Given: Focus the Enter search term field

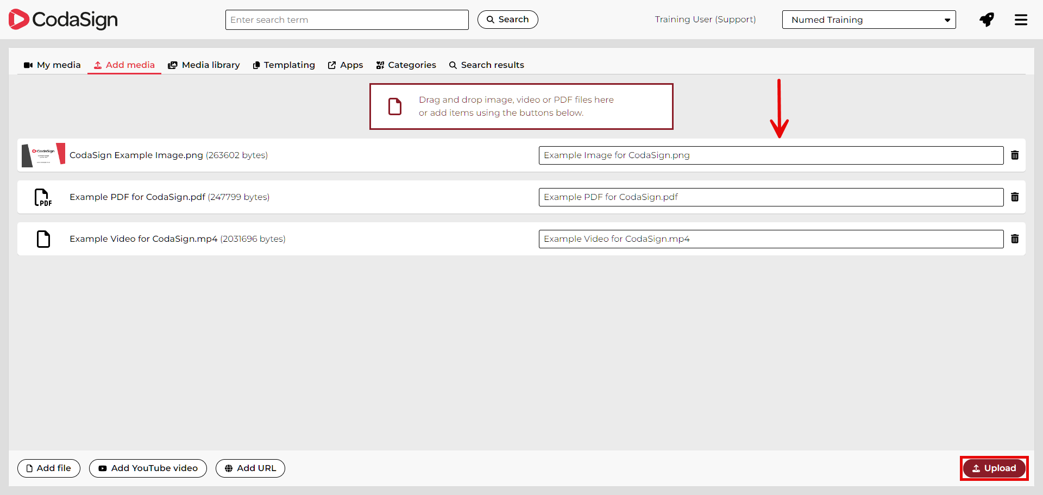Looking at the screenshot, I should tap(347, 20).
